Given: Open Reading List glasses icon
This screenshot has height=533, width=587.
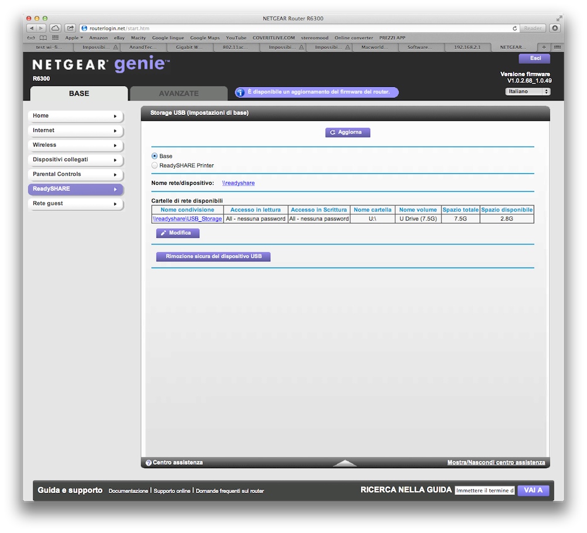Looking at the screenshot, I should tap(31, 38).
